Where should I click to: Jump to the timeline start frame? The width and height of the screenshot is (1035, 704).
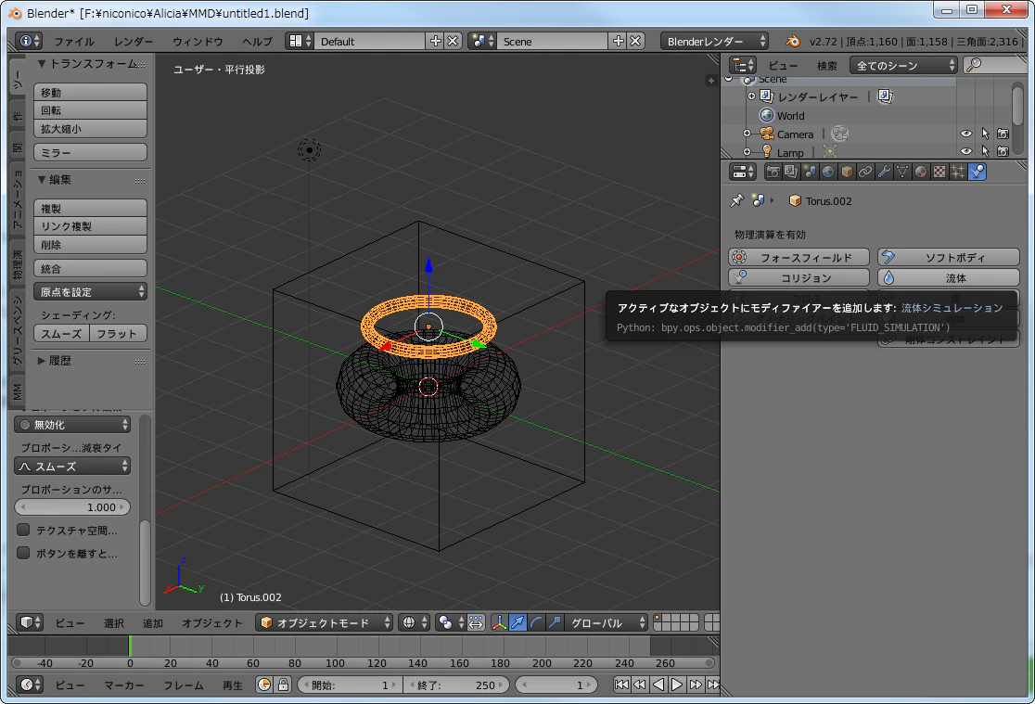tap(621, 685)
